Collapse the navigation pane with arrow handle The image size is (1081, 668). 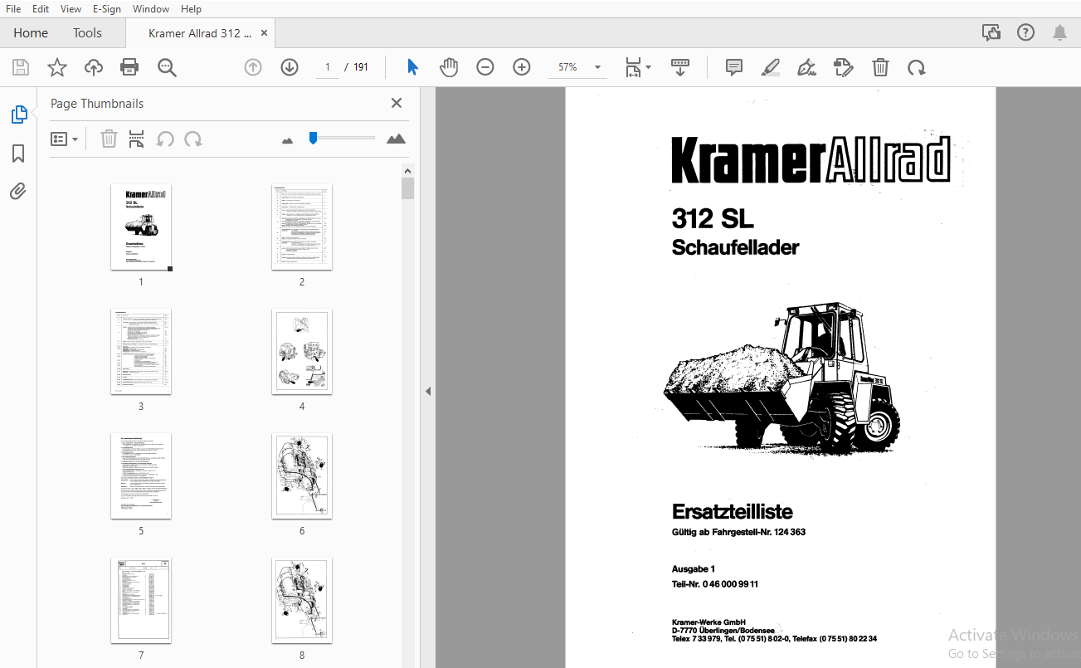click(428, 391)
